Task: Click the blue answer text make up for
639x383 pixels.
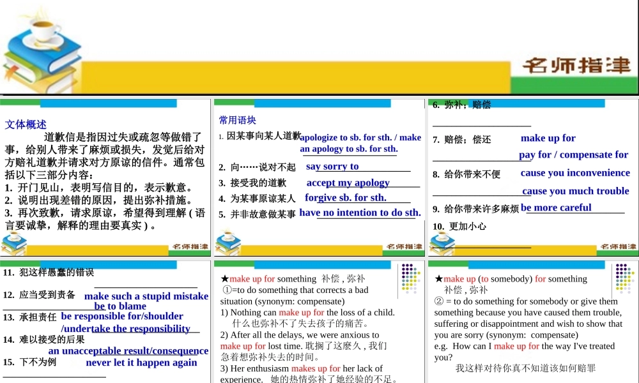Action: 548,137
